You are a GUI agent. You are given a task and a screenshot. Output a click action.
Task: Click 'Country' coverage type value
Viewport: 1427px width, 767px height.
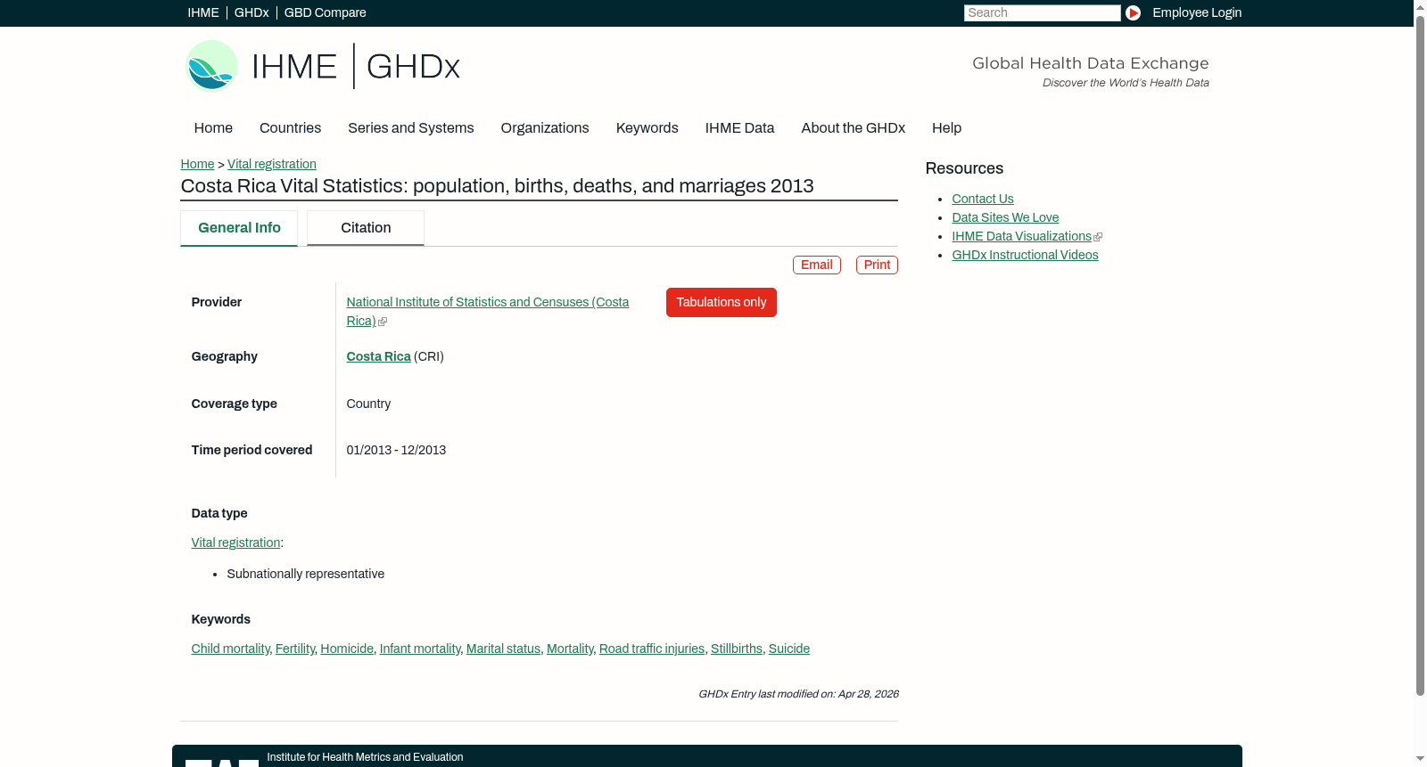(368, 404)
